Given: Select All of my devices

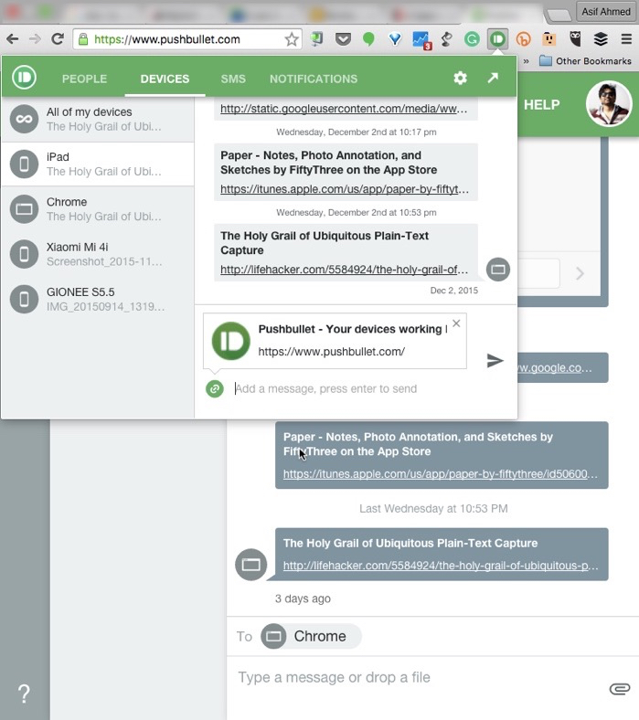Looking at the screenshot, I should click(x=98, y=120).
